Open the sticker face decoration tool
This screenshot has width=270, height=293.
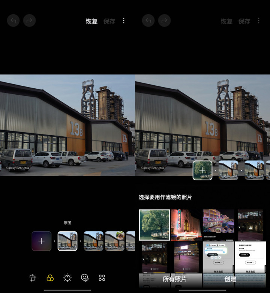point(85,278)
